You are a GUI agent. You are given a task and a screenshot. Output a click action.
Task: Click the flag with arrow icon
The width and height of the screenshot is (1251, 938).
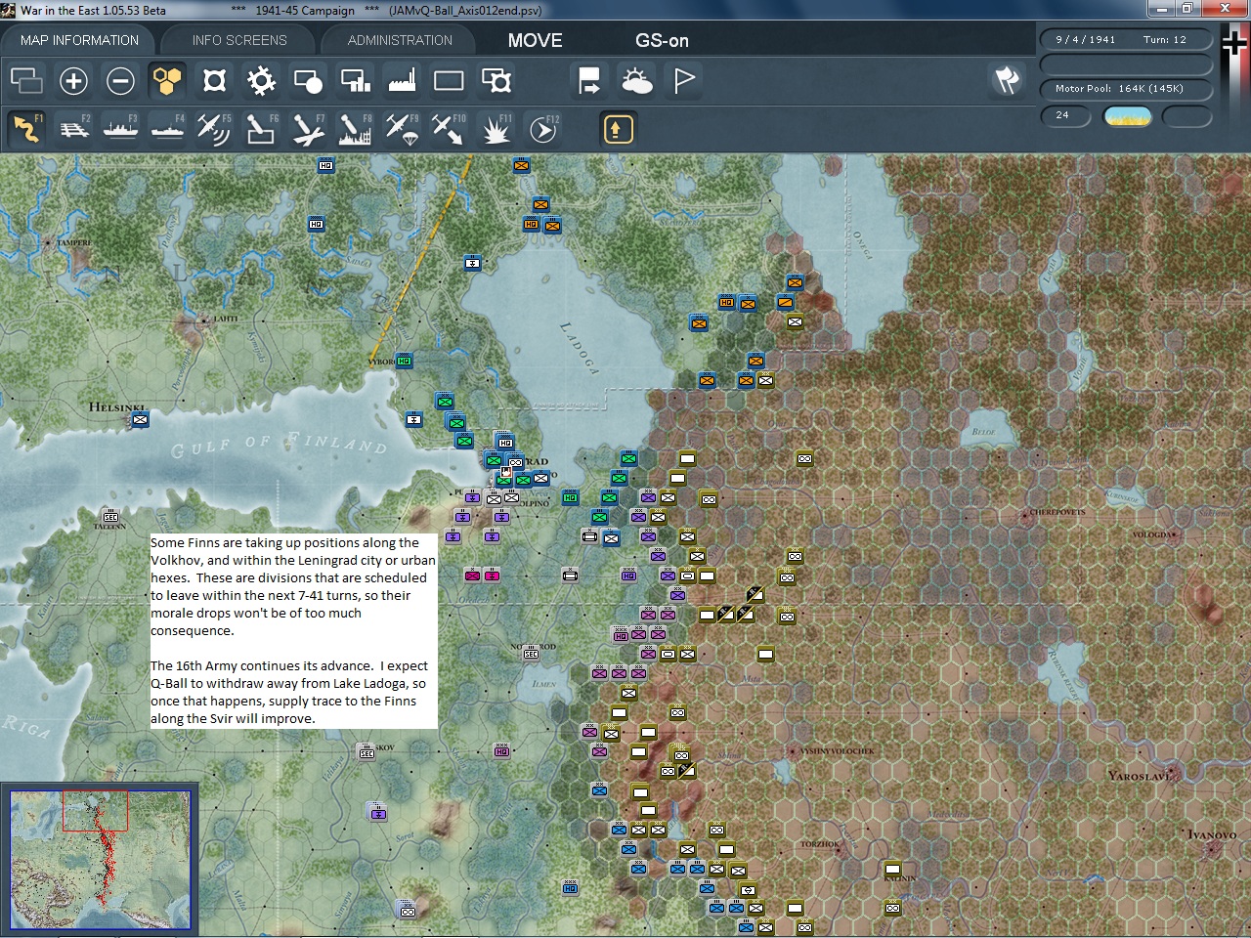[589, 80]
